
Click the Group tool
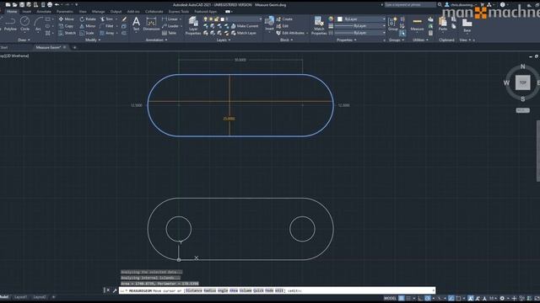(x=392, y=24)
